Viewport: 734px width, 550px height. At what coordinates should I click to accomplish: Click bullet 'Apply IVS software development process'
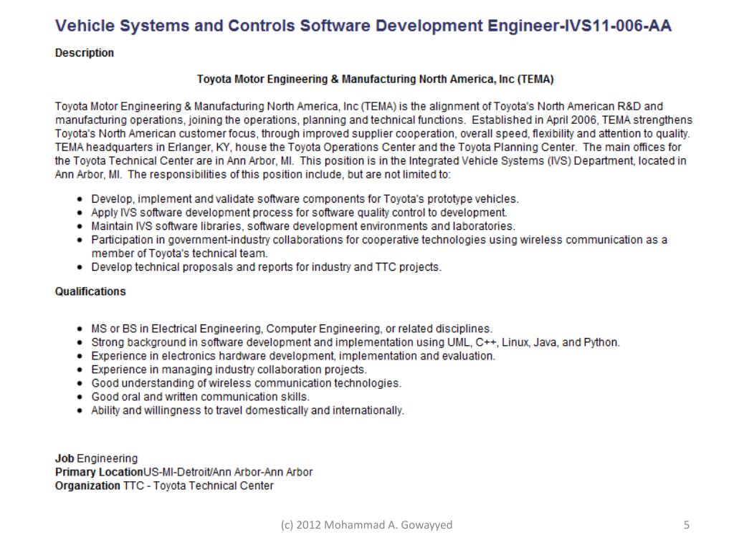[299, 212]
